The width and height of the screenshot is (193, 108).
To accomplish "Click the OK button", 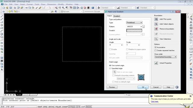I will point(143,87).
